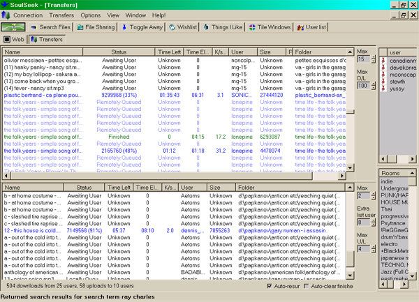Image resolution: width=419 pixels, height=302 pixels.
Task: Adjust the Max D/L stepper showing 100
Action: coord(374,86)
